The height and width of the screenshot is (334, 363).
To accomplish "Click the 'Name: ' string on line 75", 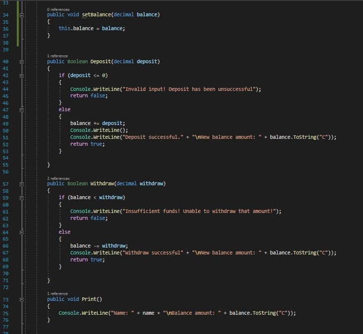I will click(122, 313).
